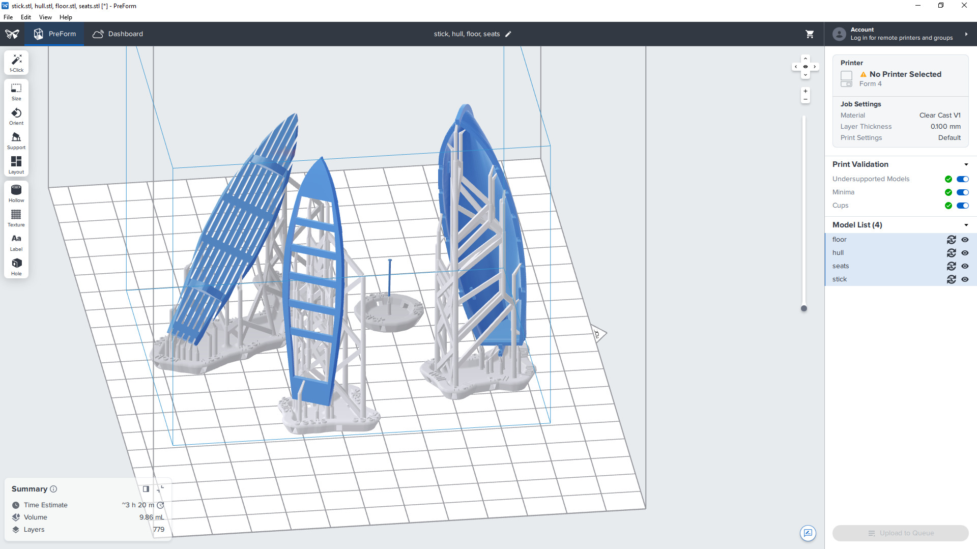This screenshot has height=549, width=977.
Task: Select the Hollow tool
Action: coord(16,194)
